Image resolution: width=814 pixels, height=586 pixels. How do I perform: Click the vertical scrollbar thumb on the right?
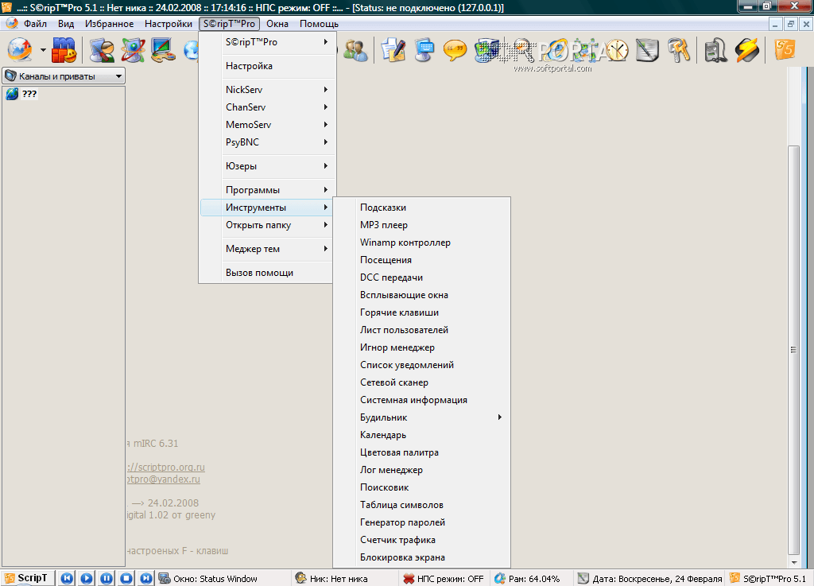coord(793,351)
